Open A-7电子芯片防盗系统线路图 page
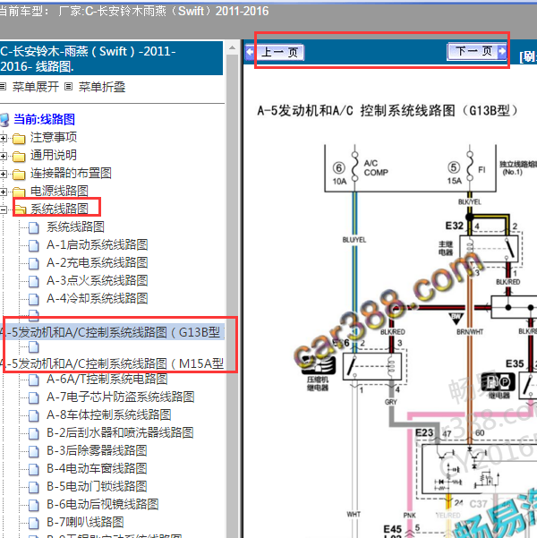 click(121, 397)
